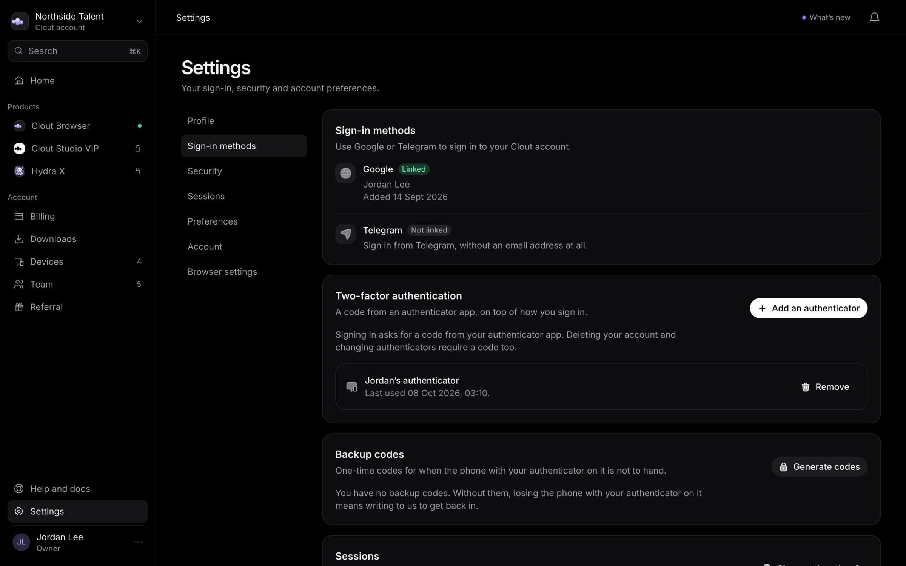Open the Jordan Lee user menu ellipsis

click(x=138, y=542)
